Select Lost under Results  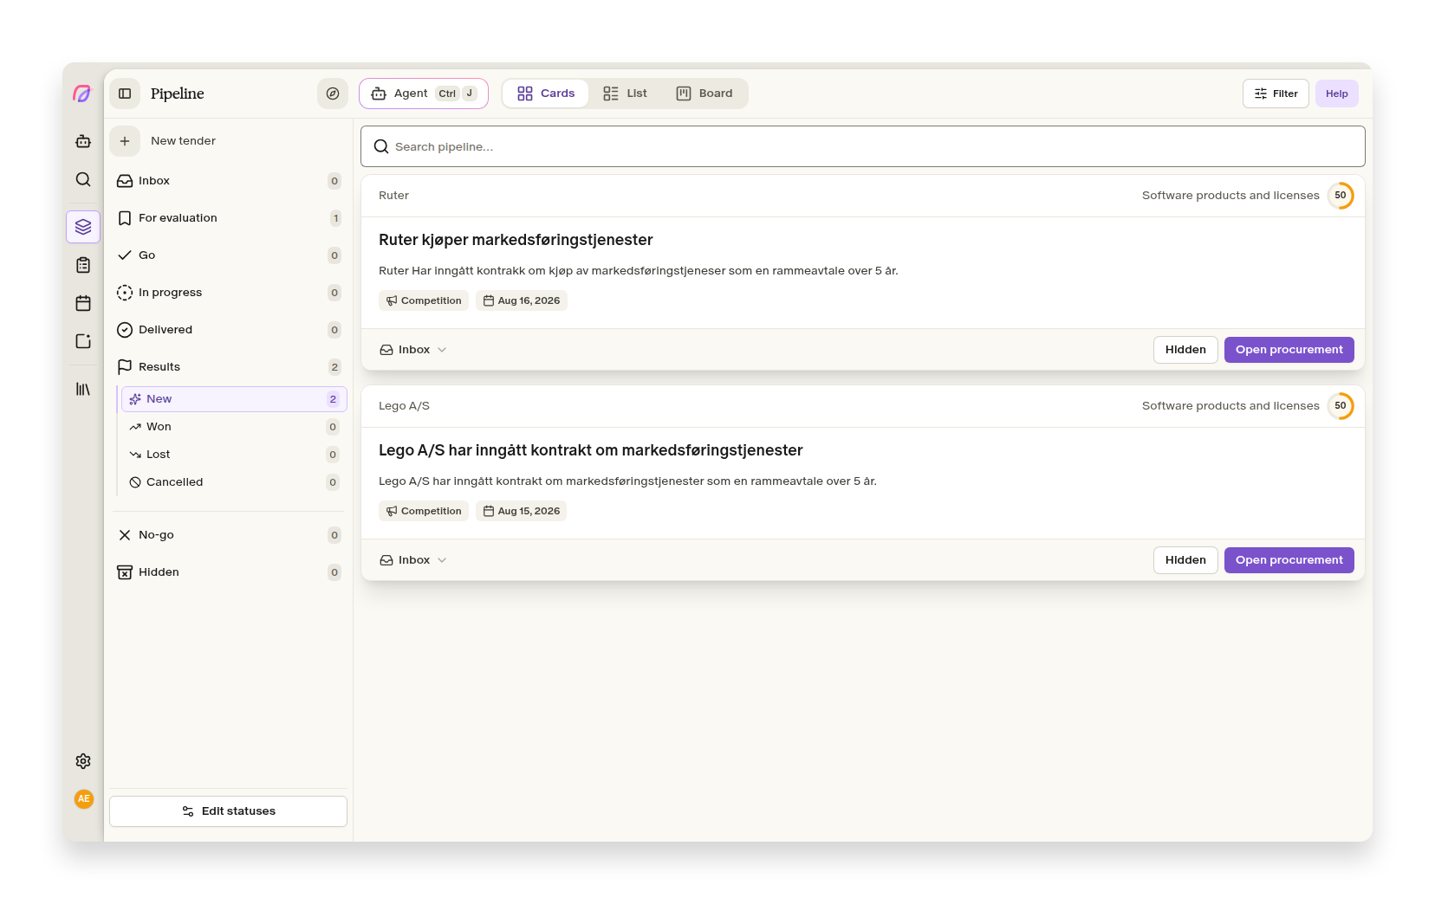tap(234, 455)
